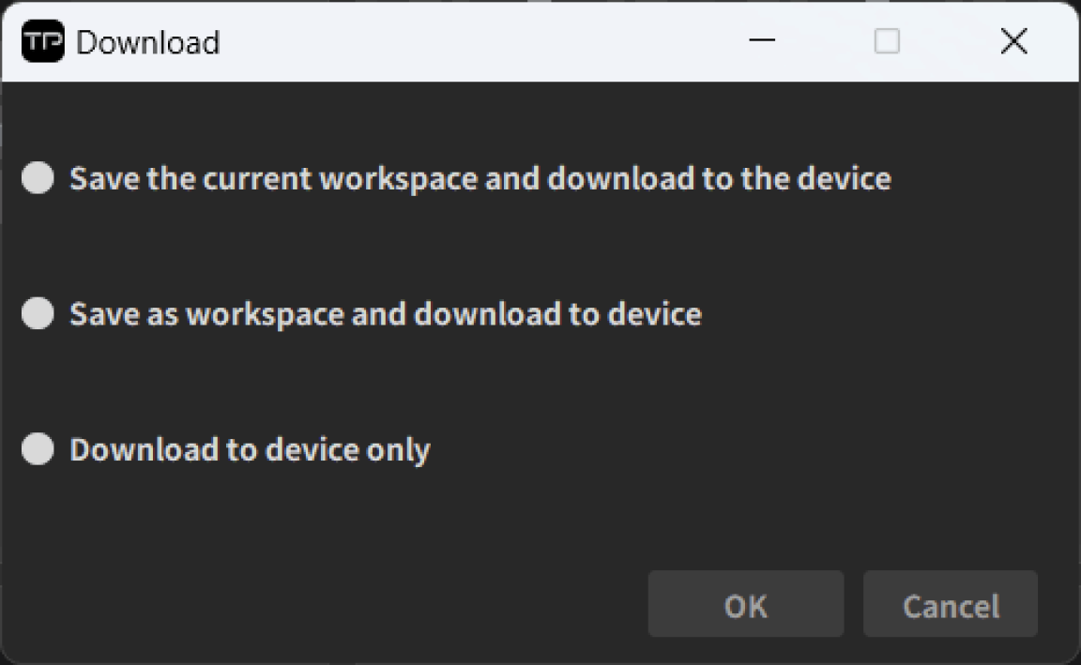This screenshot has height=665, width=1081.
Task: Click the TP application logo icon
Action: pyautogui.click(x=42, y=42)
